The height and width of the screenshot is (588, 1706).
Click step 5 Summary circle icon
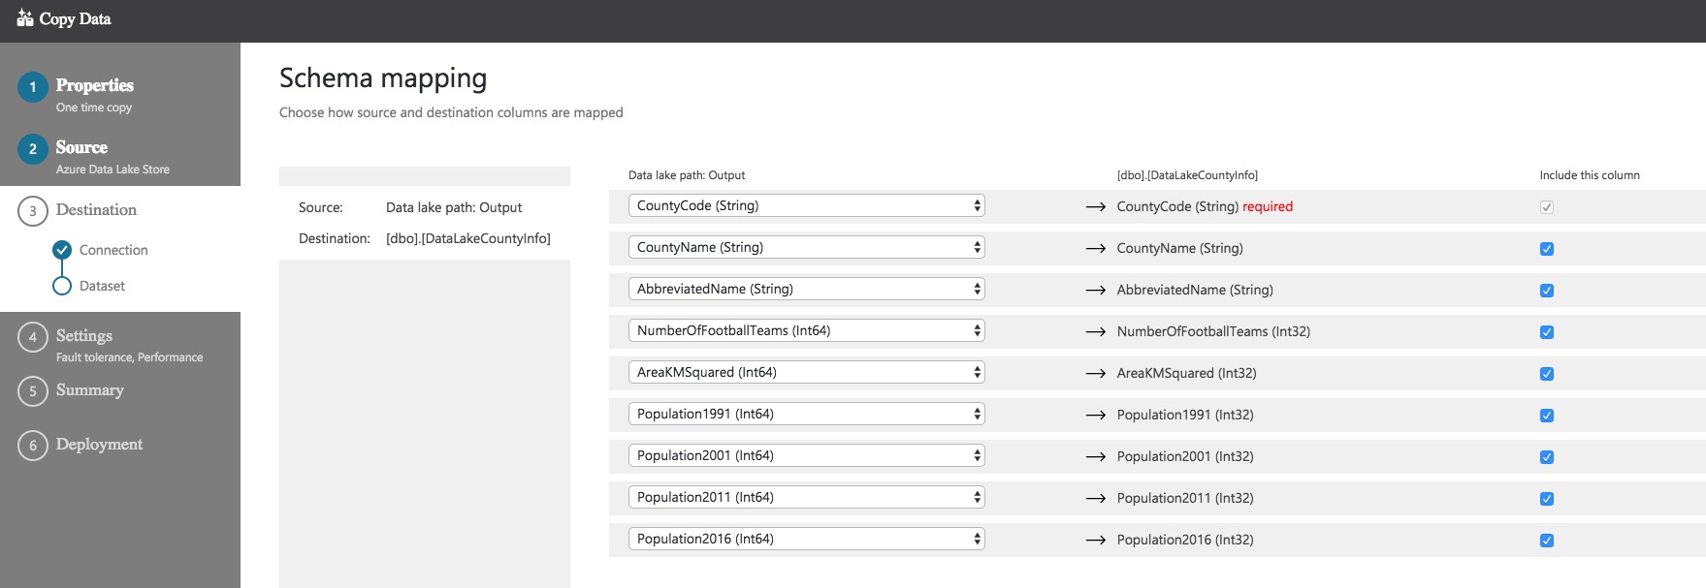pyautogui.click(x=33, y=391)
